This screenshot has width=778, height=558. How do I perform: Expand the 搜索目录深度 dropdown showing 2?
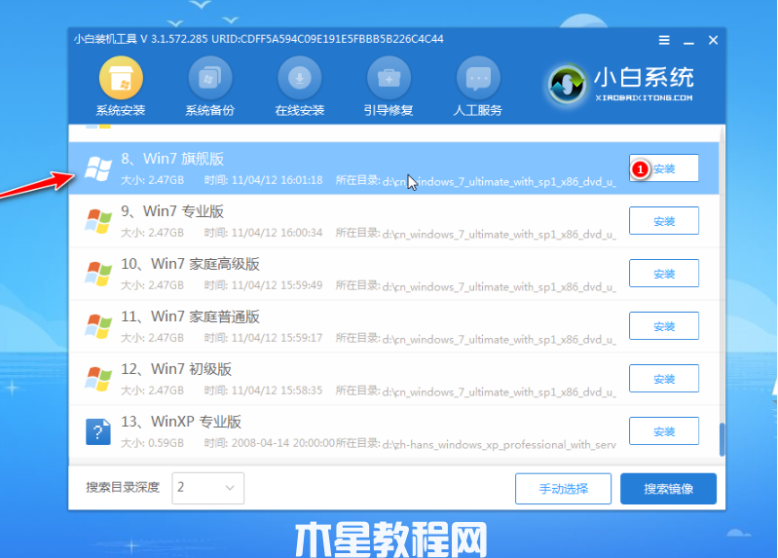208,488
